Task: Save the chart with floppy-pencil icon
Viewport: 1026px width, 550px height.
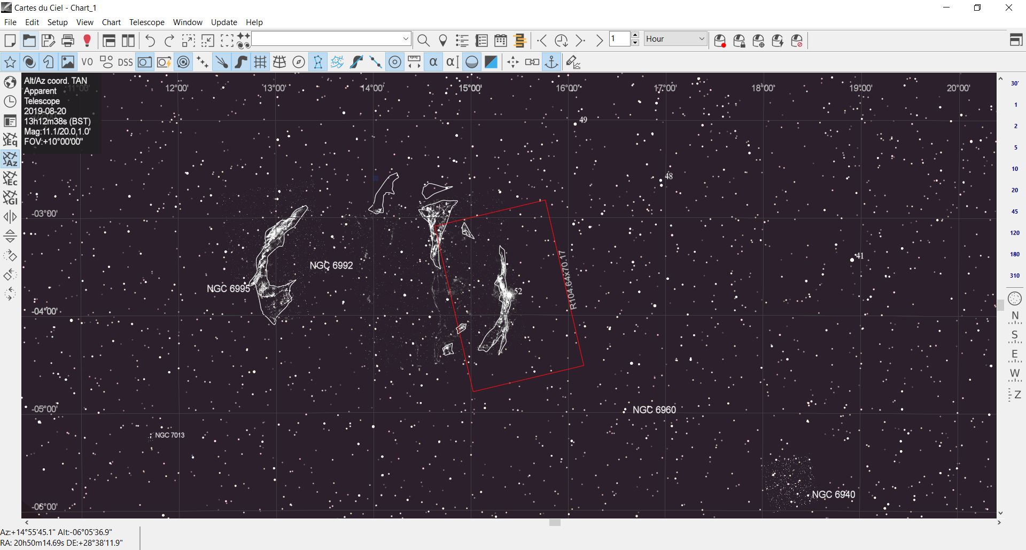Action: [48, 41]
